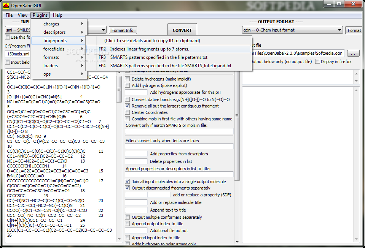The width and height of the screenshot is (365, 248).
Task: Click the 'Add properties from descriptors' field
Action: click(136, 154)
